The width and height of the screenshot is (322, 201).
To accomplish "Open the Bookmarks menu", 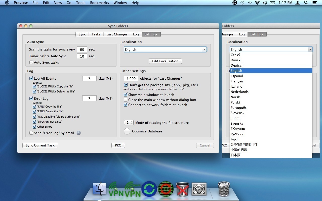I will click(x=99, y=3).
